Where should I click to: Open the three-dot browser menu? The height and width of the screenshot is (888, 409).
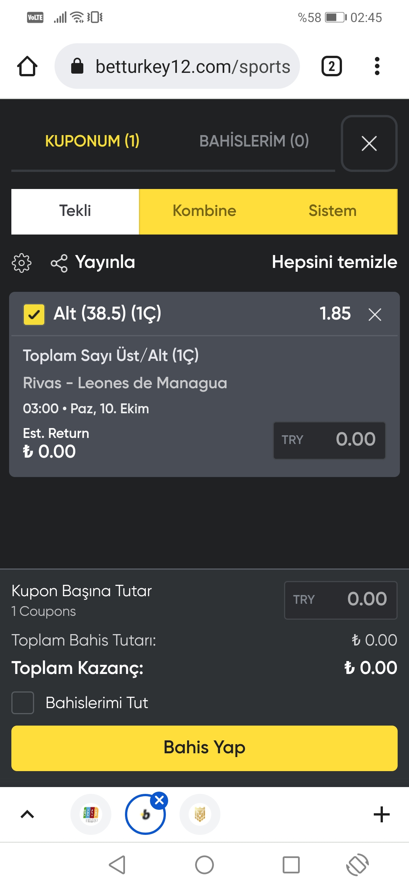click(377, 66)
